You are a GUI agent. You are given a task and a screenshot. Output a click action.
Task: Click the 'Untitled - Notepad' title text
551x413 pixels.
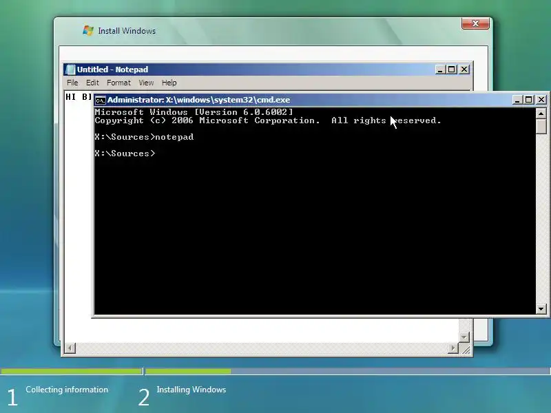pyautogui.click(x=112, y=70)
